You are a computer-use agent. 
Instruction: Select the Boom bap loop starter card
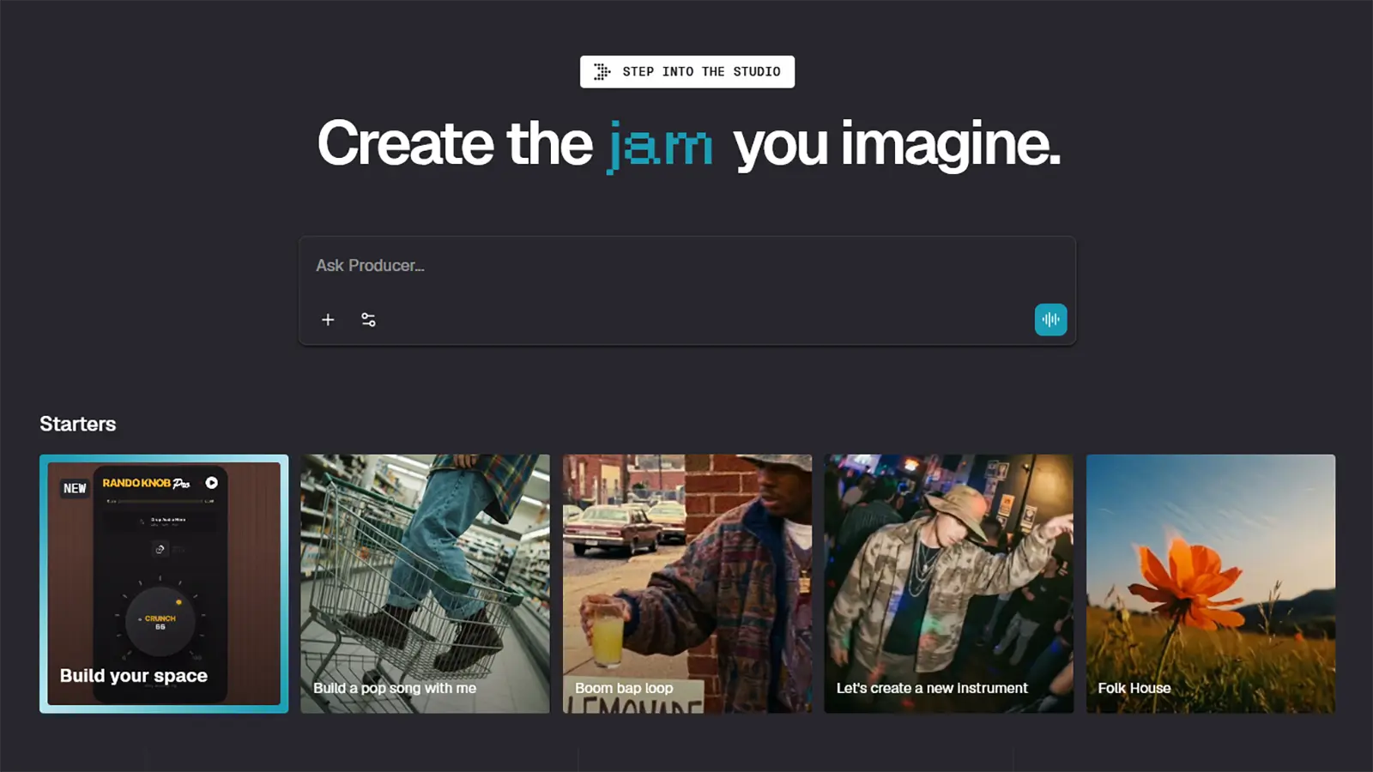687,583
